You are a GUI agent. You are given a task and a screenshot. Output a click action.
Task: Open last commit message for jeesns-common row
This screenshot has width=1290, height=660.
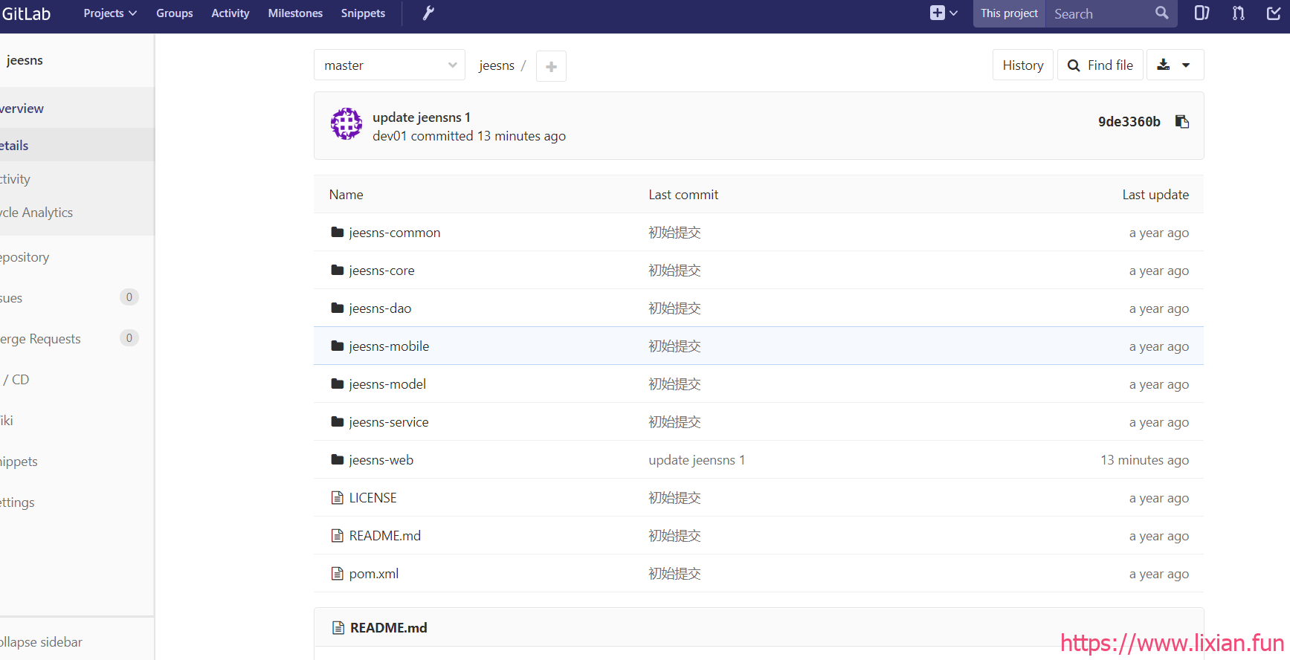pos(674,233)
